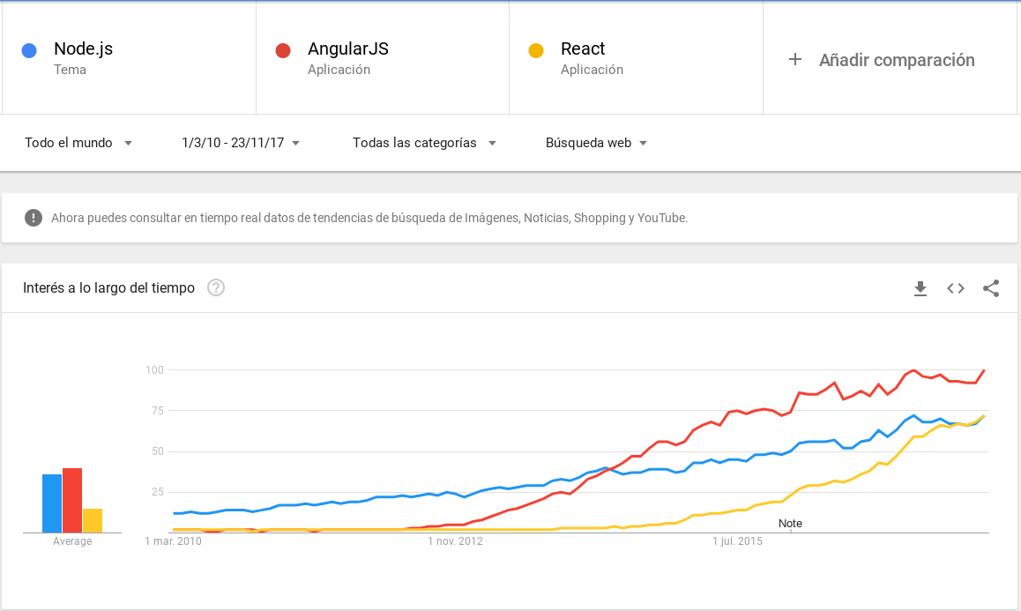Screen dimensions: 1021x611
Task: Click the plus icon to add comparison
Action: click(x=795, y=60)
